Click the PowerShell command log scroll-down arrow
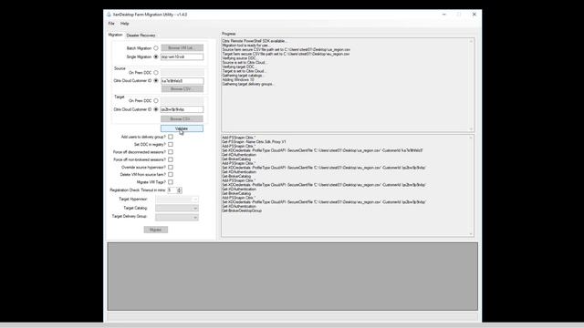The width and height of the screenshot is (584, 328). tap(471, 234)
